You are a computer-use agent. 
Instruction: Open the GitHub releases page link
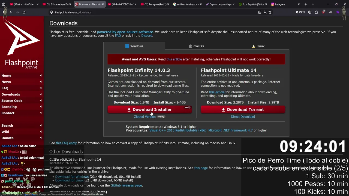coord(126,185)
